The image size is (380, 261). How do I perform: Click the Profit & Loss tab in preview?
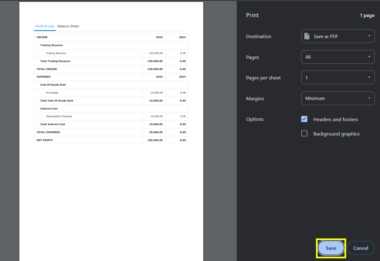coord(45,26)
